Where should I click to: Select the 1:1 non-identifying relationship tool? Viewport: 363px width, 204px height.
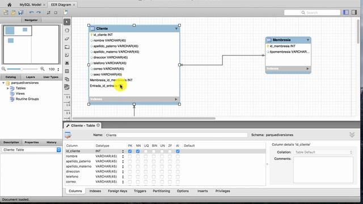tap(67, 97)
